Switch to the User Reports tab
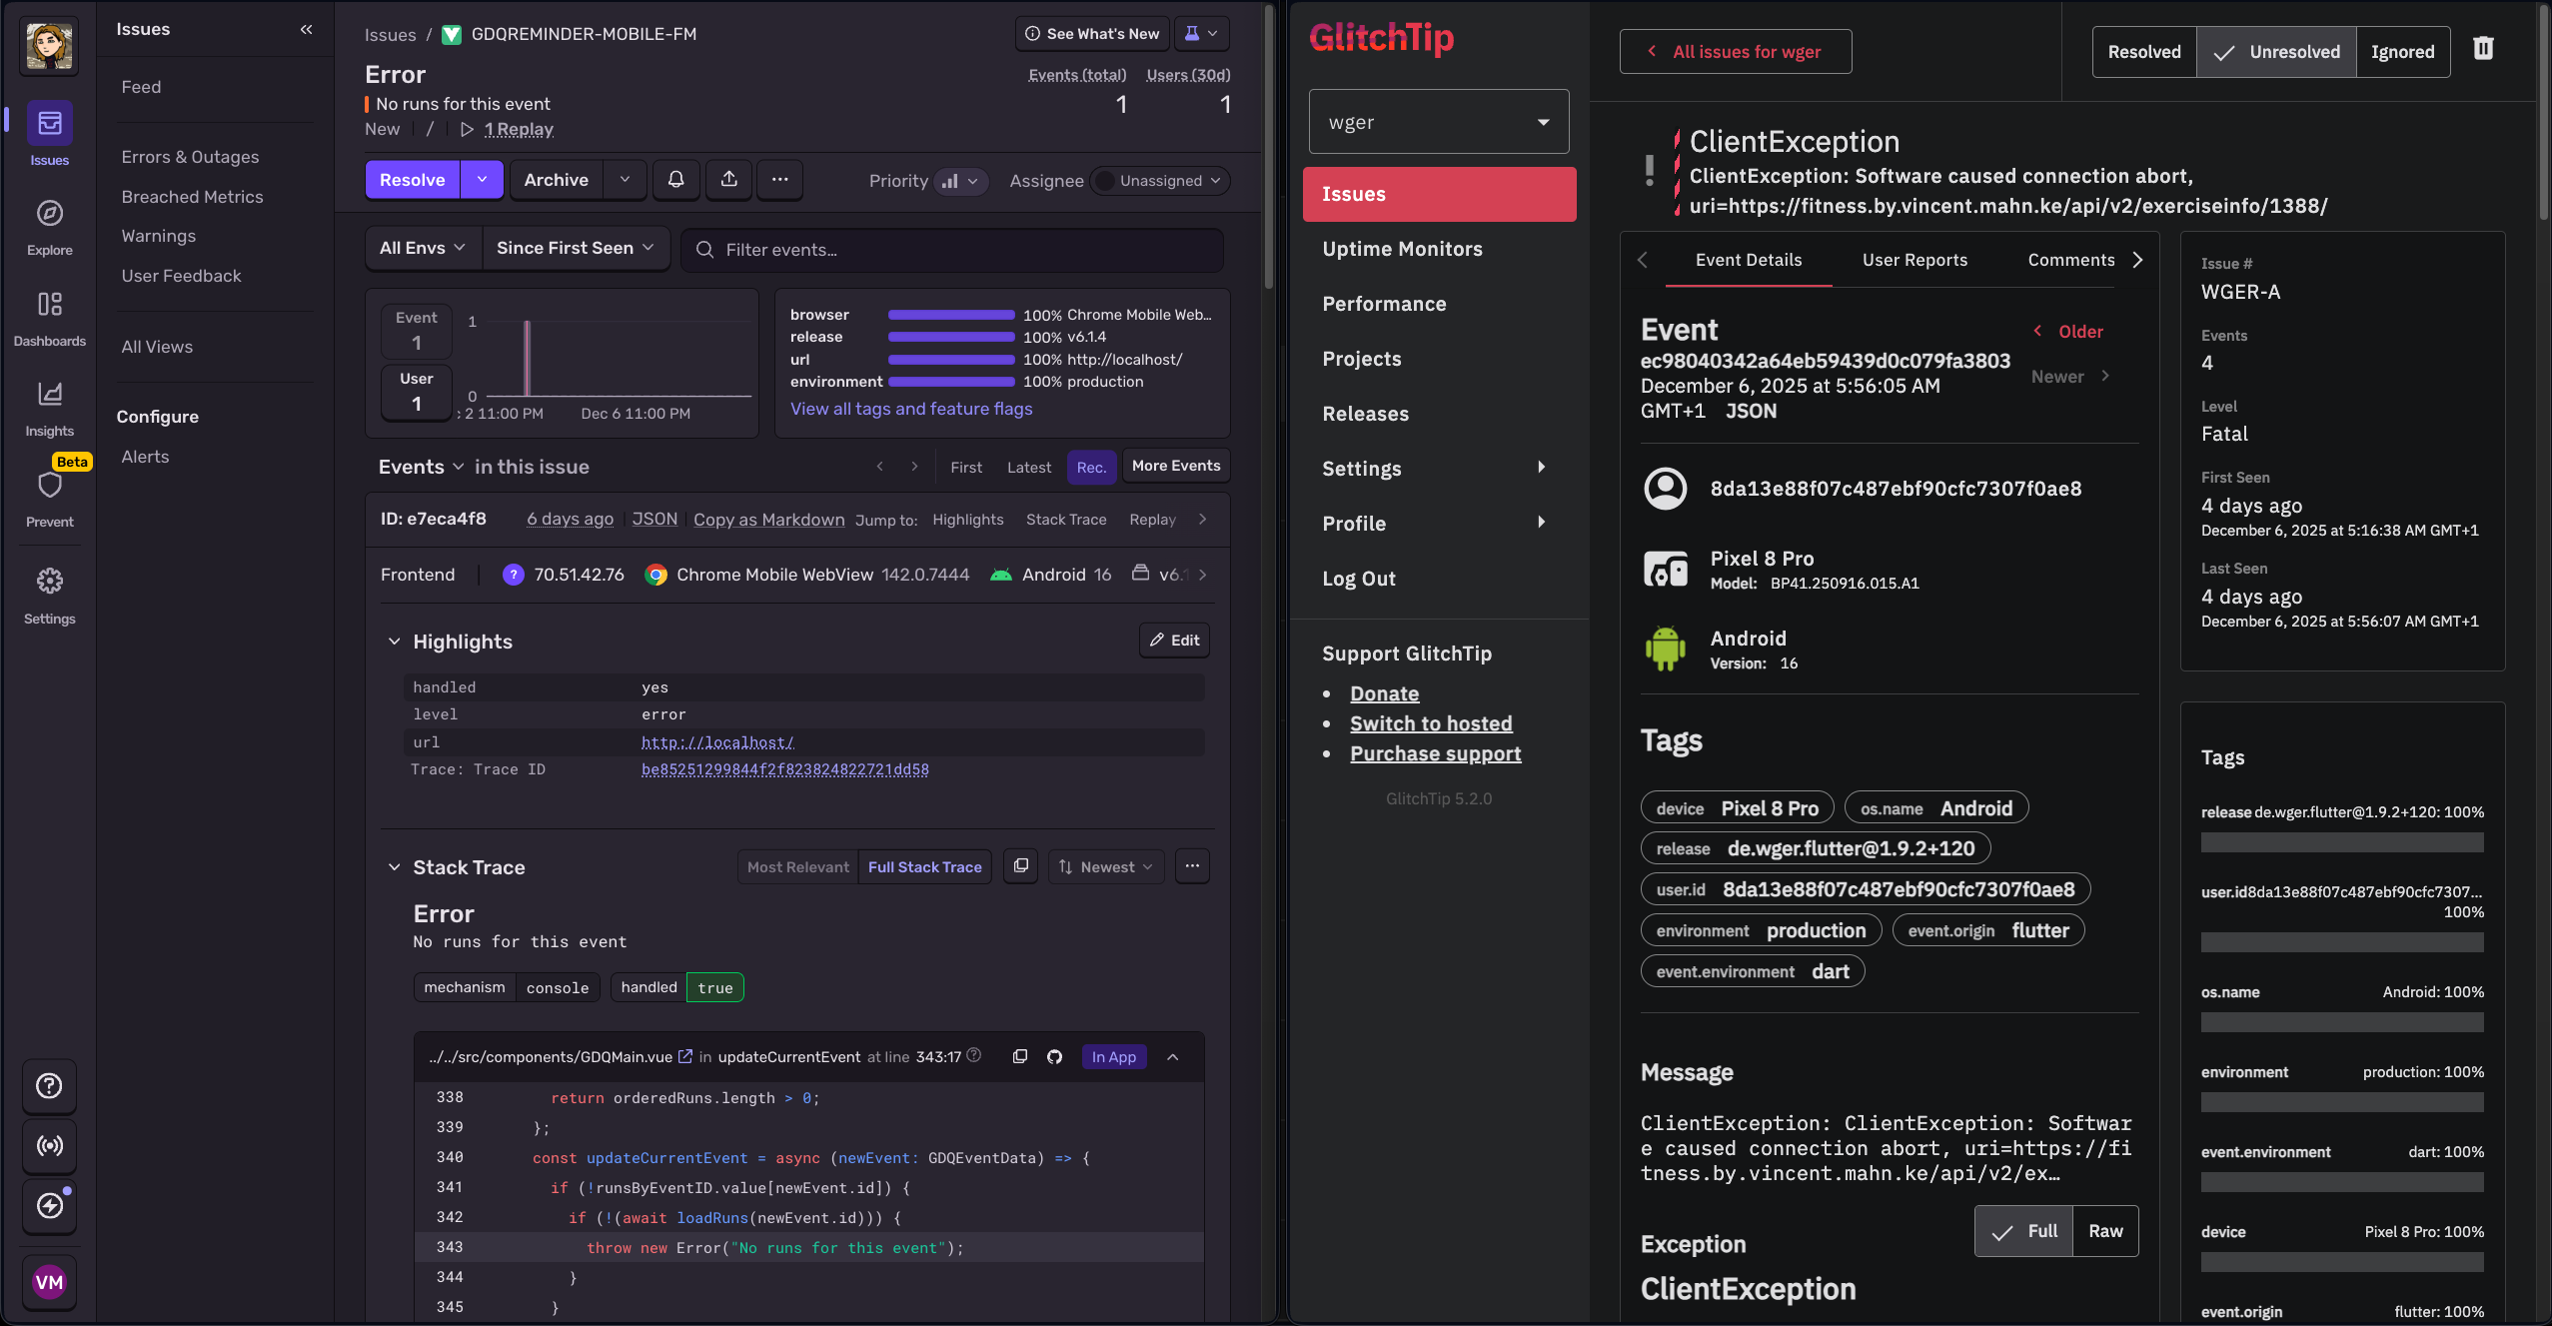Viewport: 2552px width, 1326px height. [1914, 260]
